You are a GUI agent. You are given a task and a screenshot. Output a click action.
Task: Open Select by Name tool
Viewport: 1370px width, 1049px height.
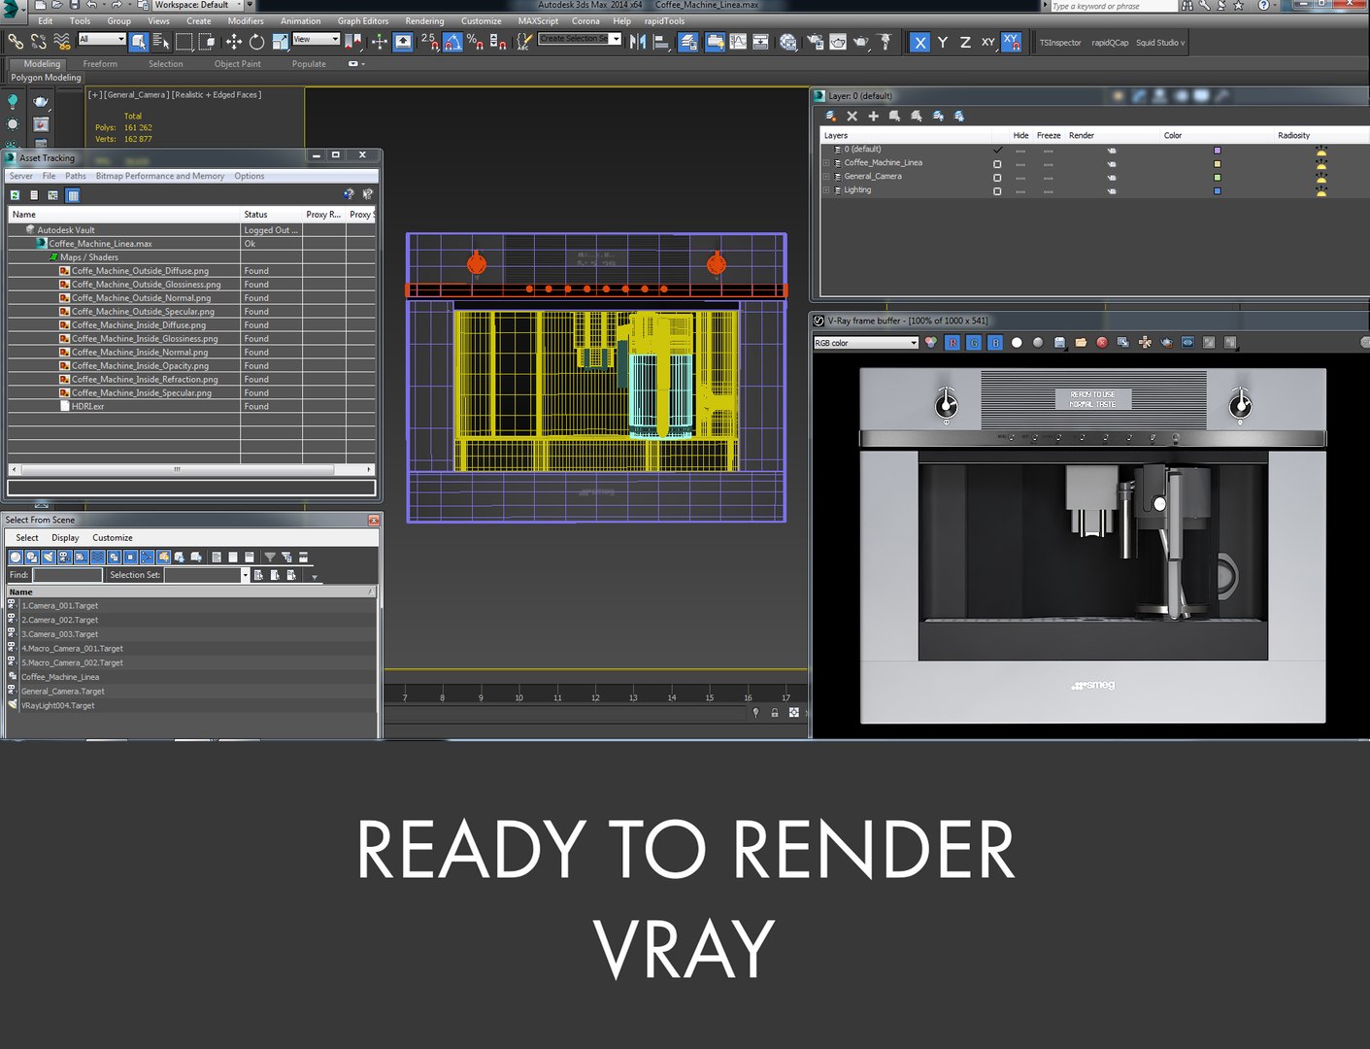tap(161, 42)
